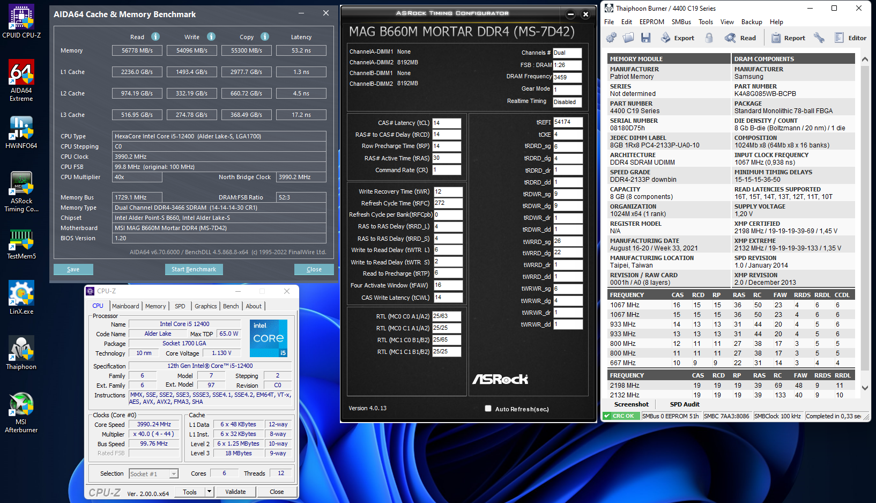Click the gears settings icon in Thaiphoon toolbar

tap(611, 38)
